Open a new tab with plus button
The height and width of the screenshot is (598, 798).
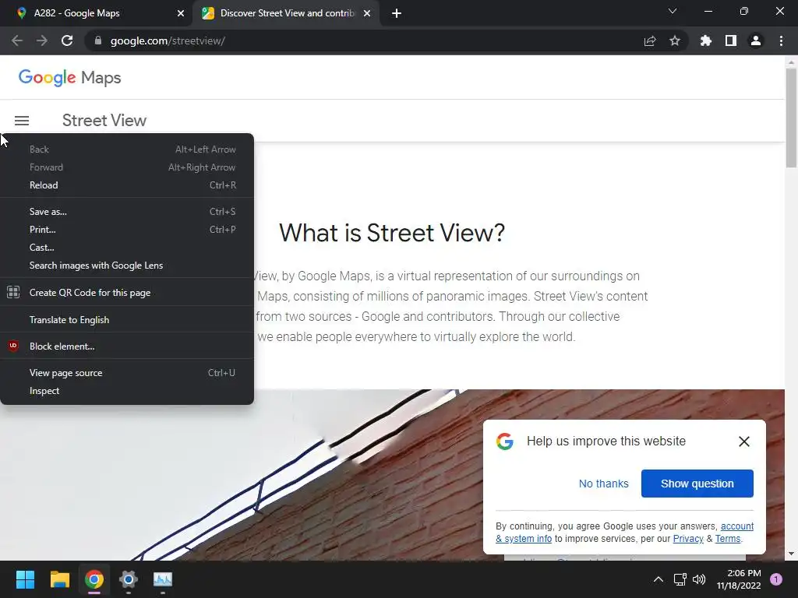pyautogui.click(x=397, y=13)
